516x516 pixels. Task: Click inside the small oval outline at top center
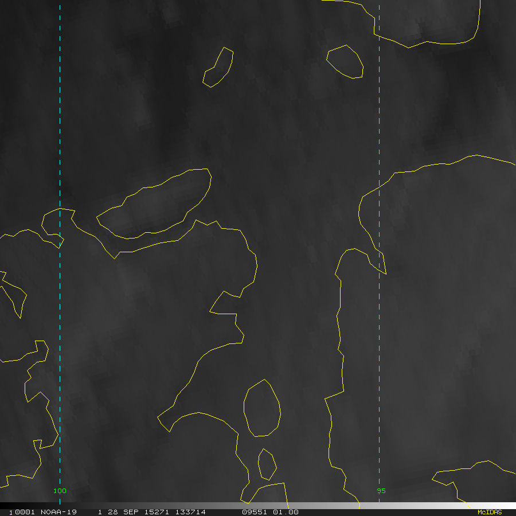click(x=346, y=61)
